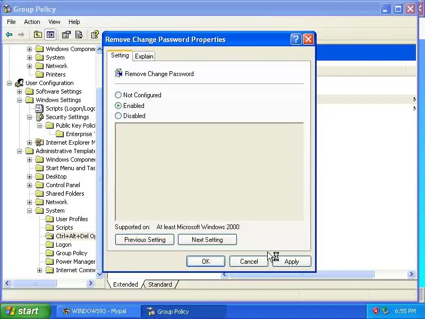Open the Action menu
Viewport: 425px width, 319px height.
pyautogui.click(x=32, y=22)
